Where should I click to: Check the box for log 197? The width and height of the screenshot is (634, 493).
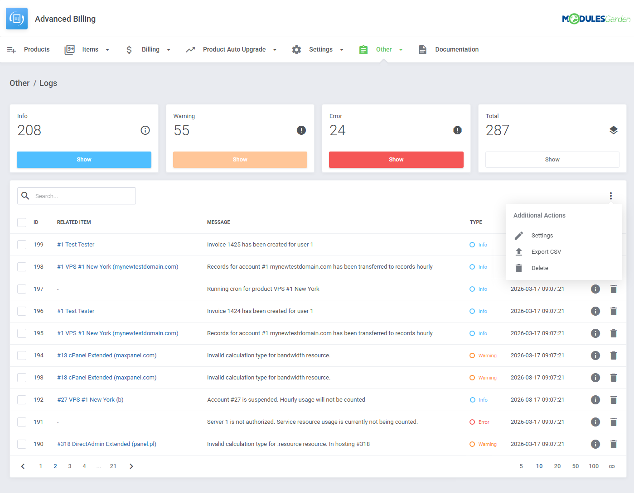[22, 289]
